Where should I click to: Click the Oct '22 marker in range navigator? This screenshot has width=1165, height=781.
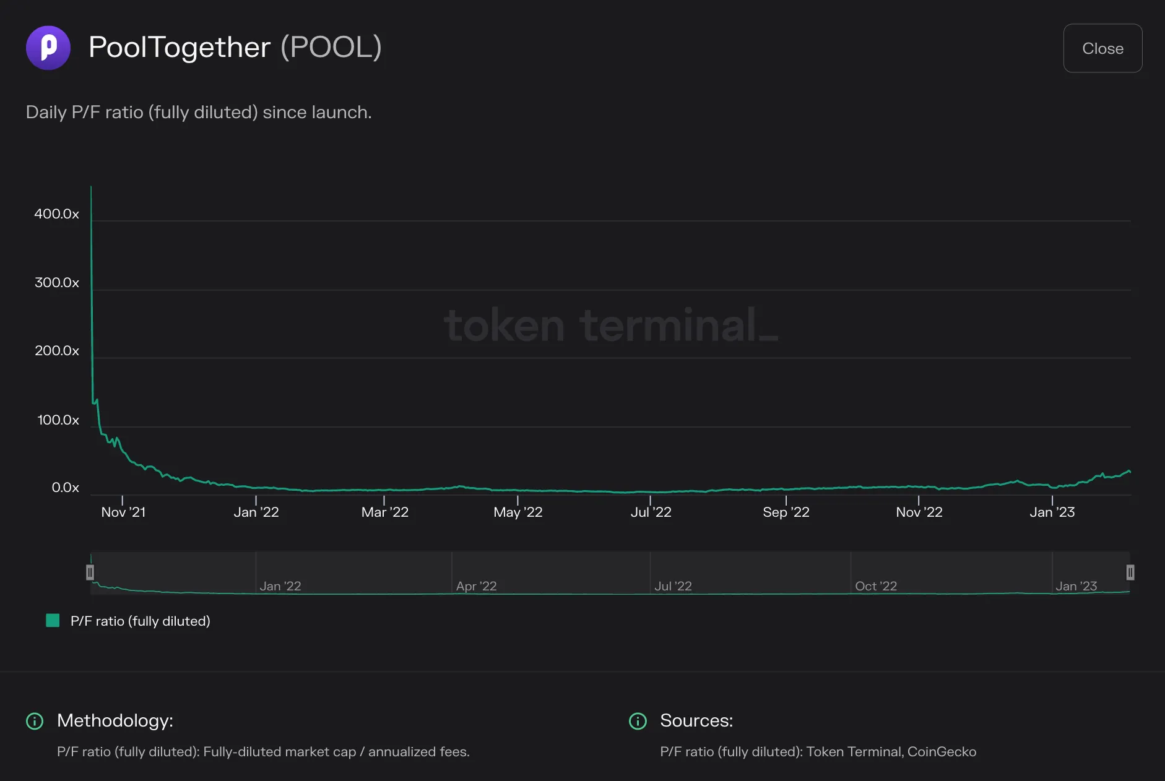click(876, 586)
